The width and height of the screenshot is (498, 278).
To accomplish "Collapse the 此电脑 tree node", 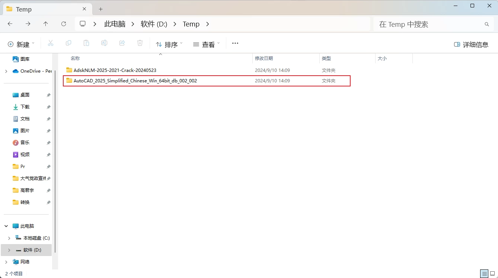I will [6, 226].
